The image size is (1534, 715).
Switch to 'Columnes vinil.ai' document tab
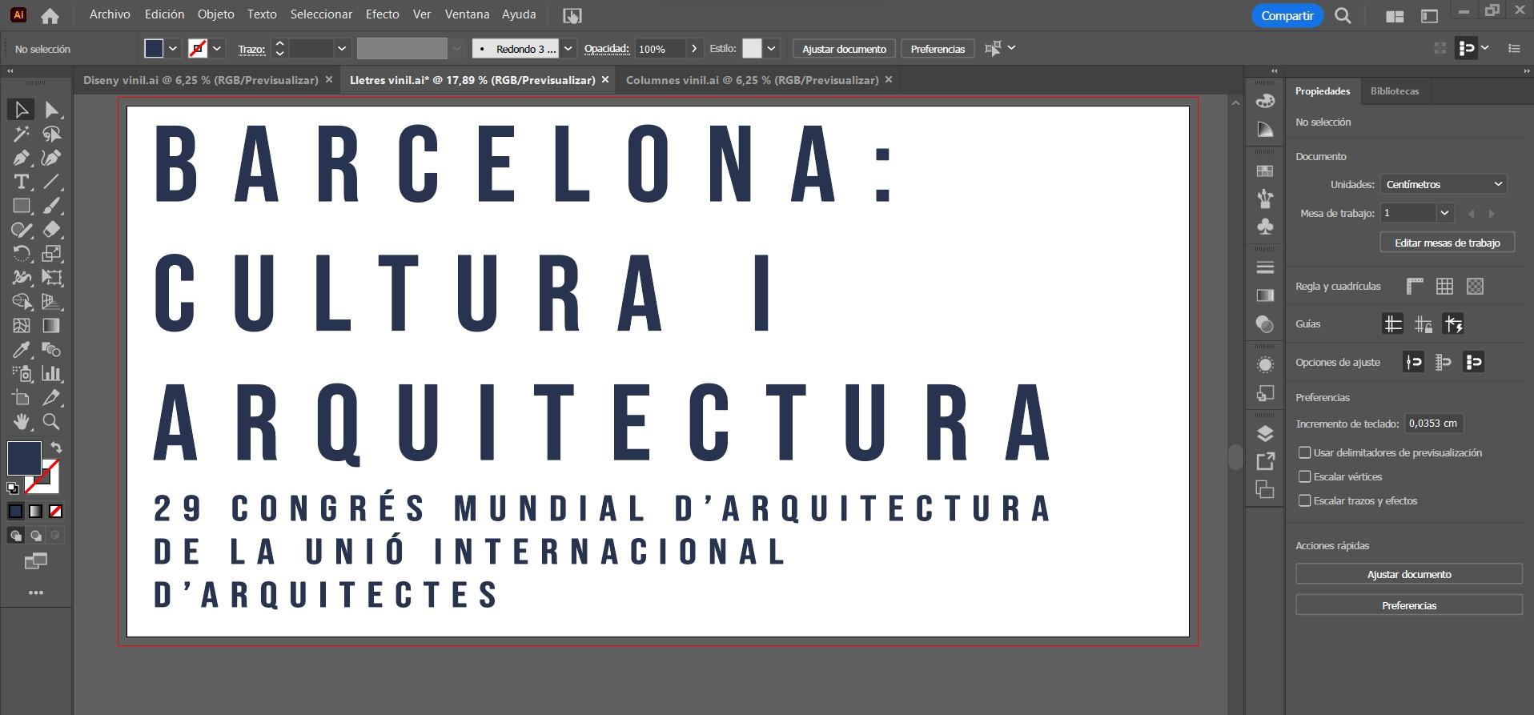coord(752,80)
